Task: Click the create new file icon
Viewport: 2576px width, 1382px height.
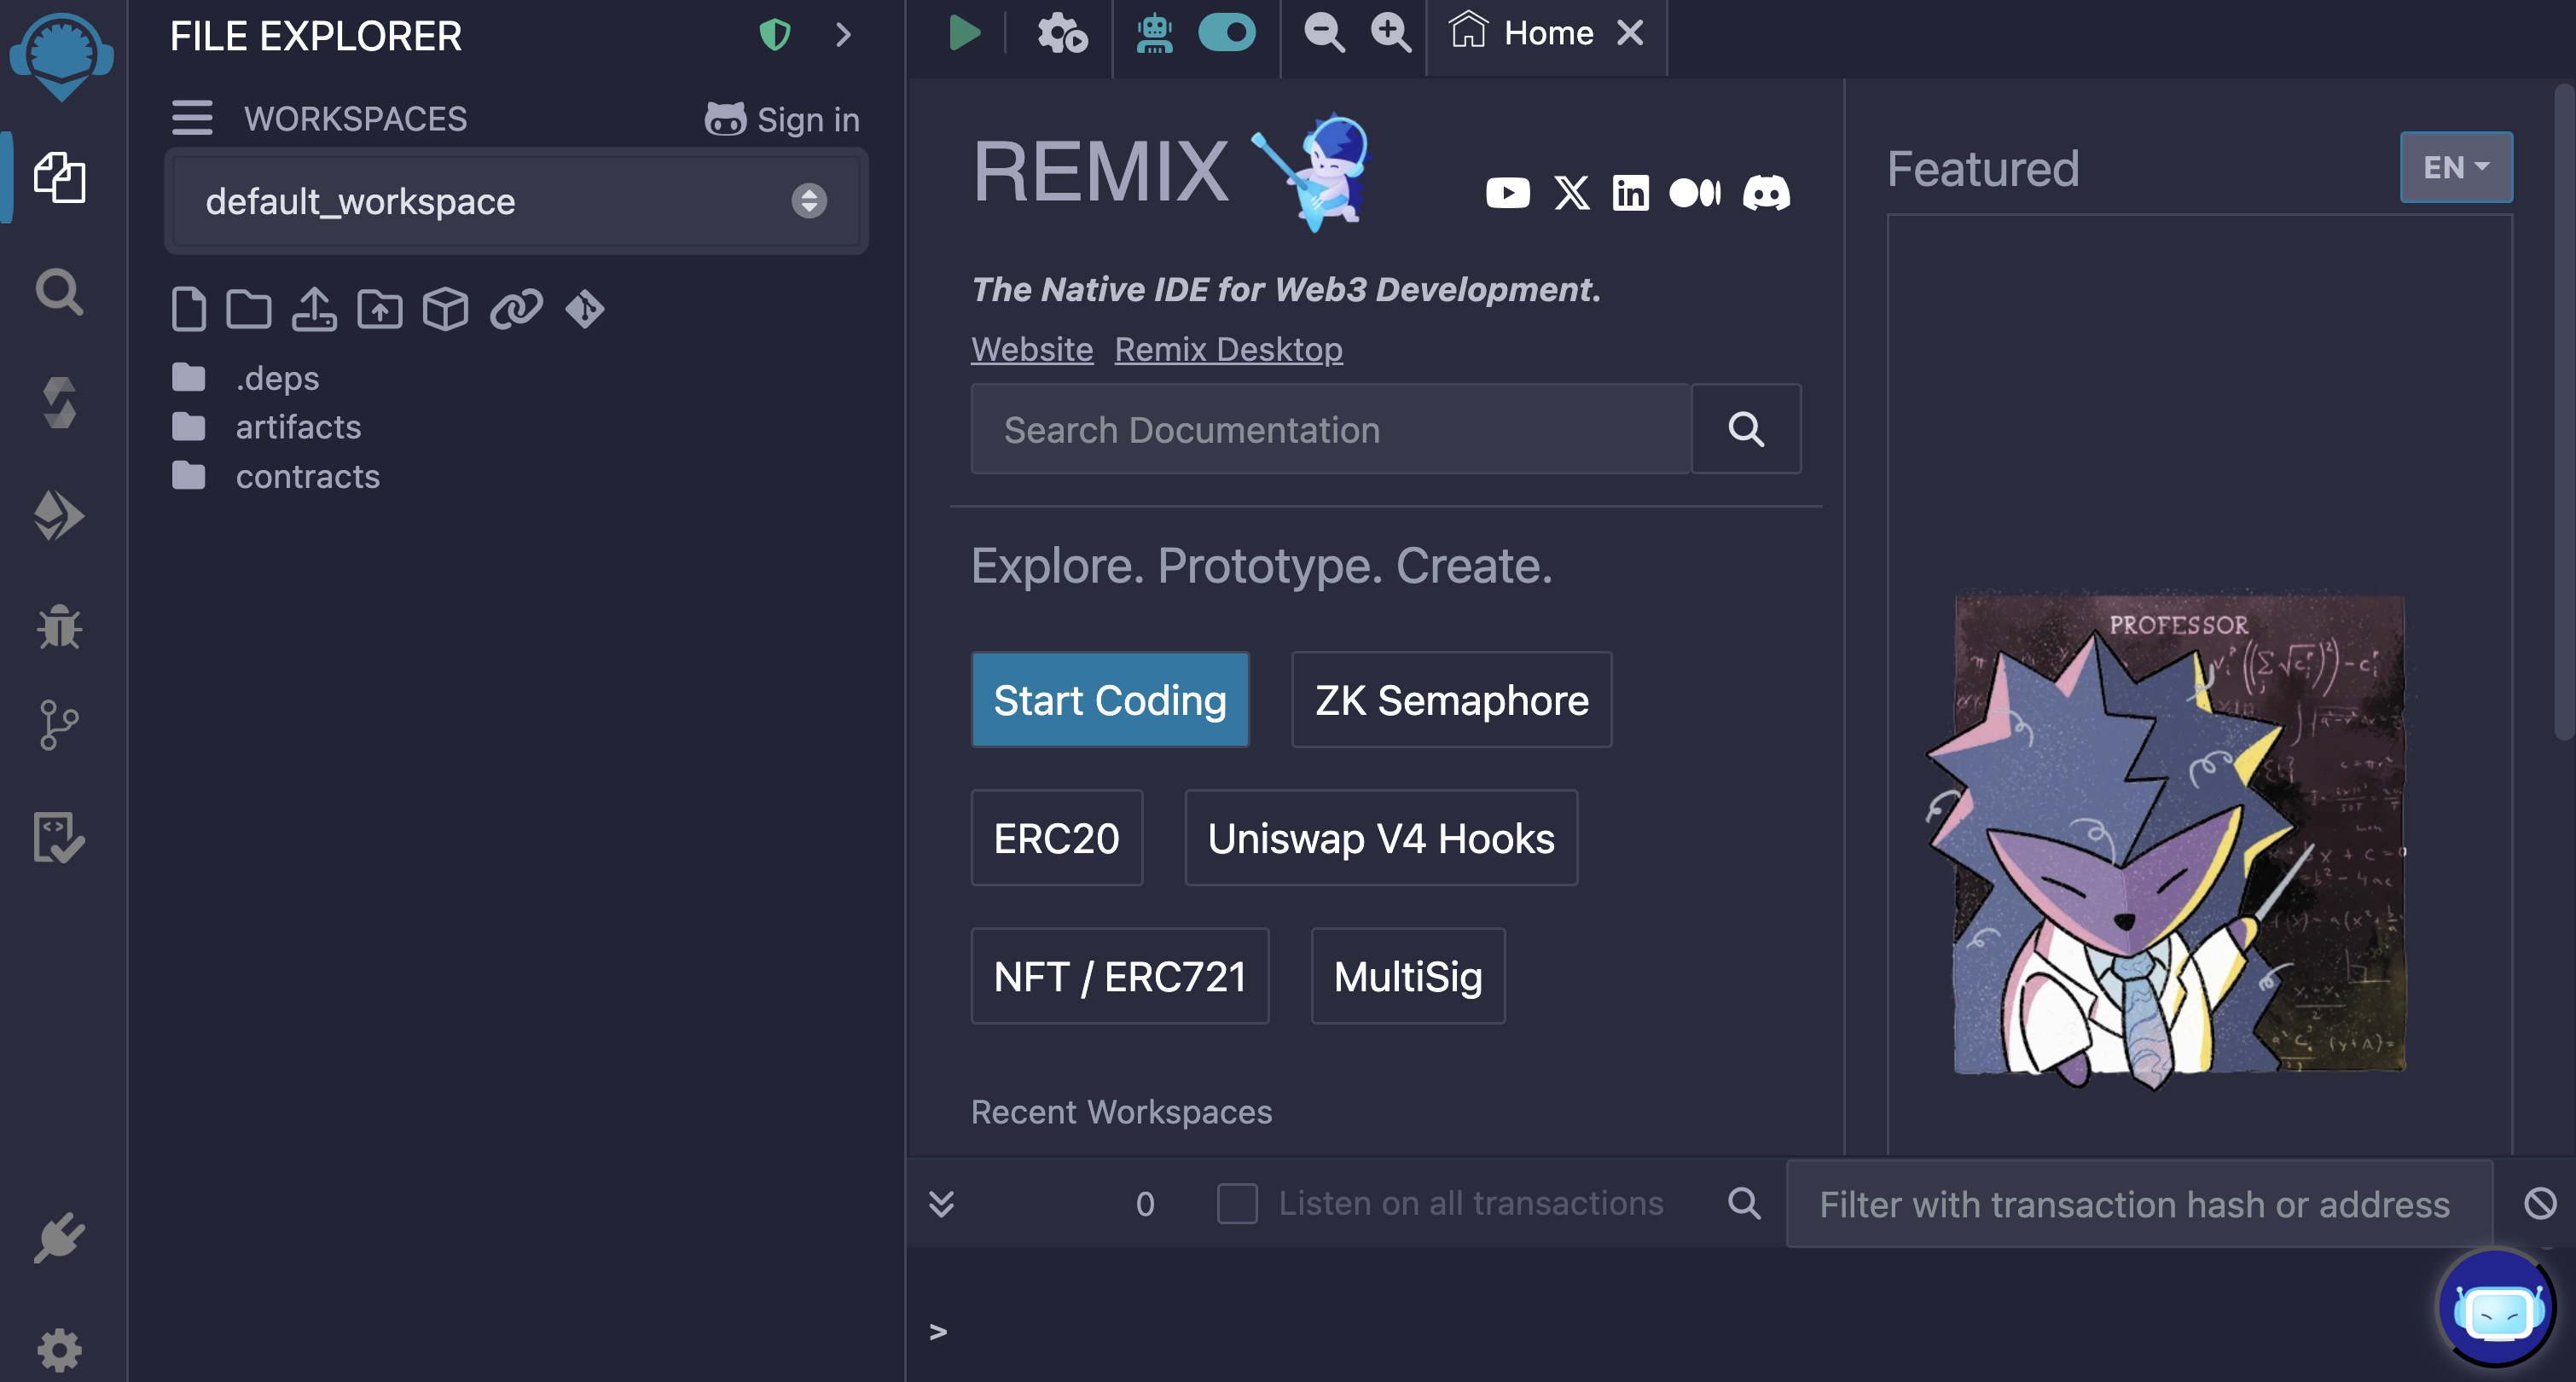Action: pyautogui.click(x=188, y=309)
